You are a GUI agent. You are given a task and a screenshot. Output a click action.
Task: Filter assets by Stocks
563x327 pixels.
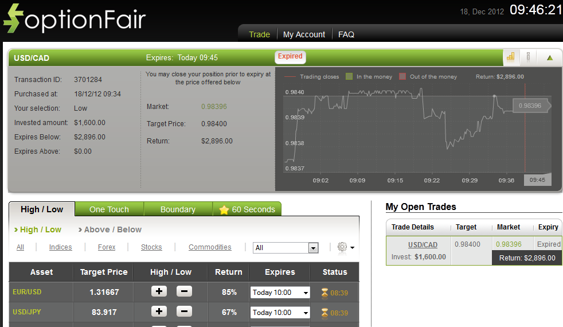tap(151, 247)
